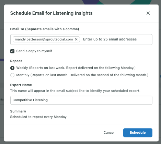161x144 pixels.
Task: Click the 'Scheduled to repeat every Monday' text
Action: (x=38, y=117)
